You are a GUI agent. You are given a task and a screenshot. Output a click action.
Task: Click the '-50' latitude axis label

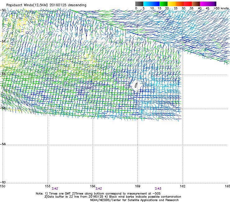coord(3,10)
